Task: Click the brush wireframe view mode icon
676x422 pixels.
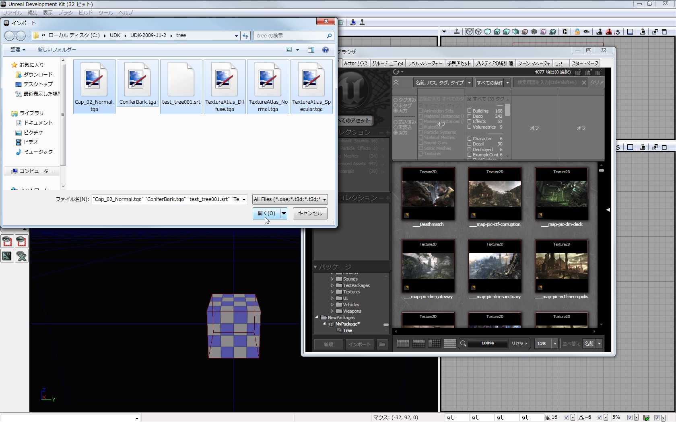Action: [469, 32]
